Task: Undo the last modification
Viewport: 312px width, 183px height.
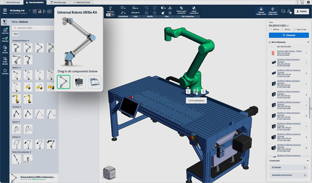Action: pyautogui.click(x=146, y=8)
